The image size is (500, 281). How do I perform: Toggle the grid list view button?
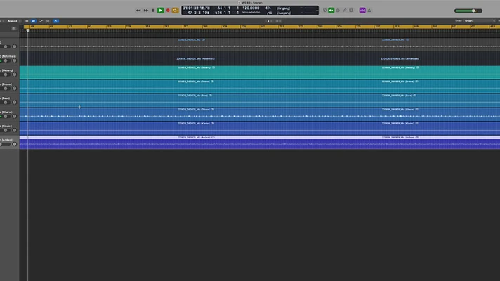coord(27,21)
